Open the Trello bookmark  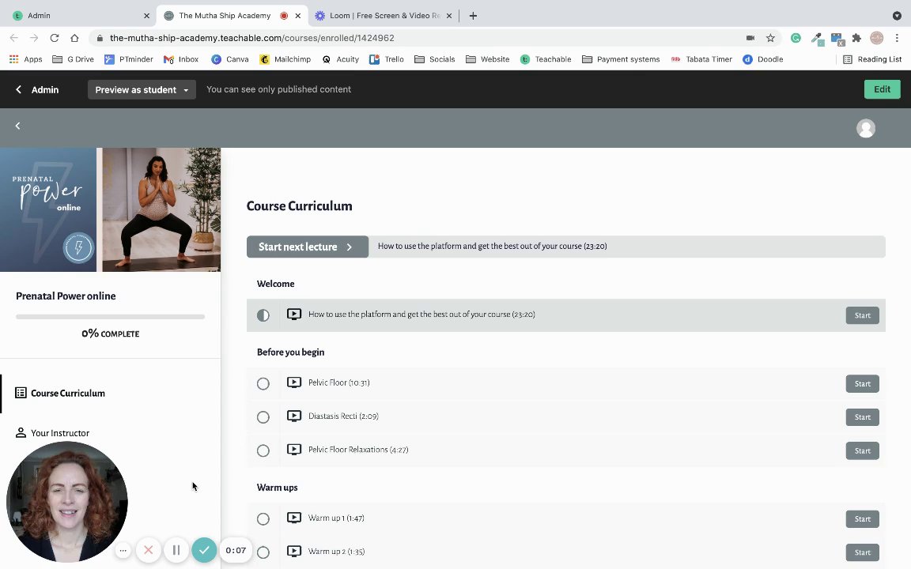pyautogui.click(x=387, y=59)
